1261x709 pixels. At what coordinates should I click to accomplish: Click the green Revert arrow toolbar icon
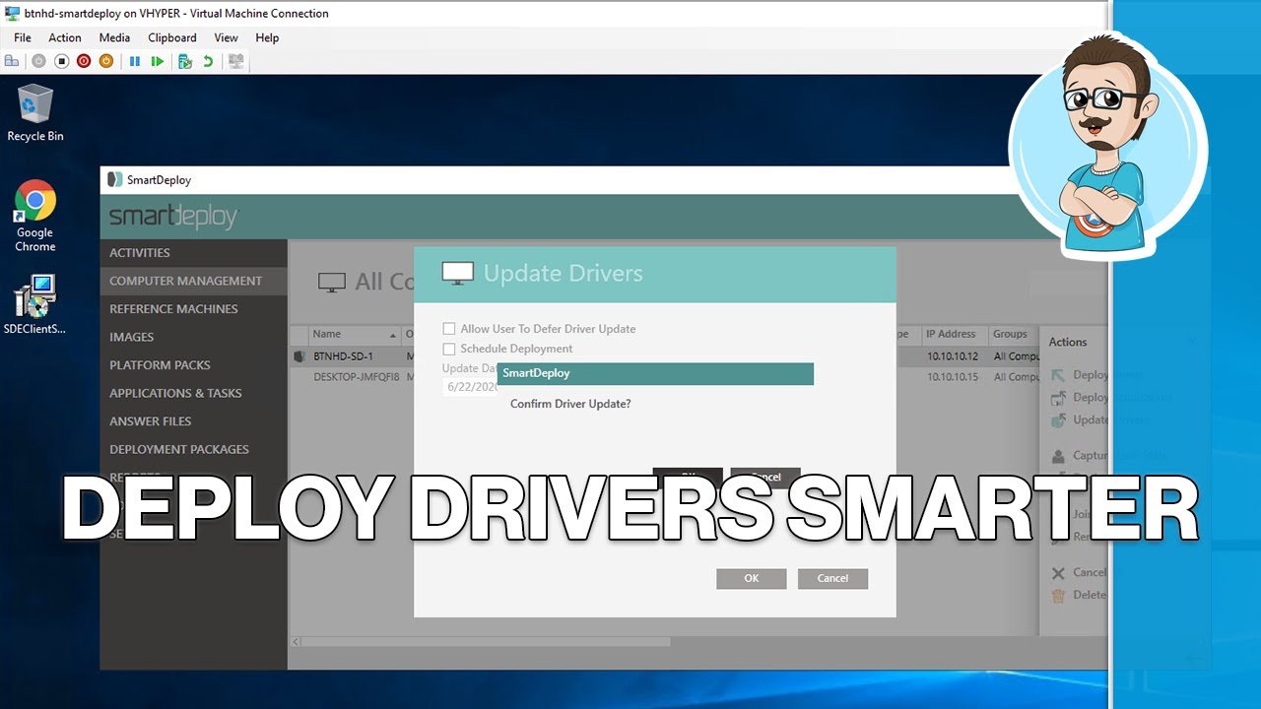point(208,61)
